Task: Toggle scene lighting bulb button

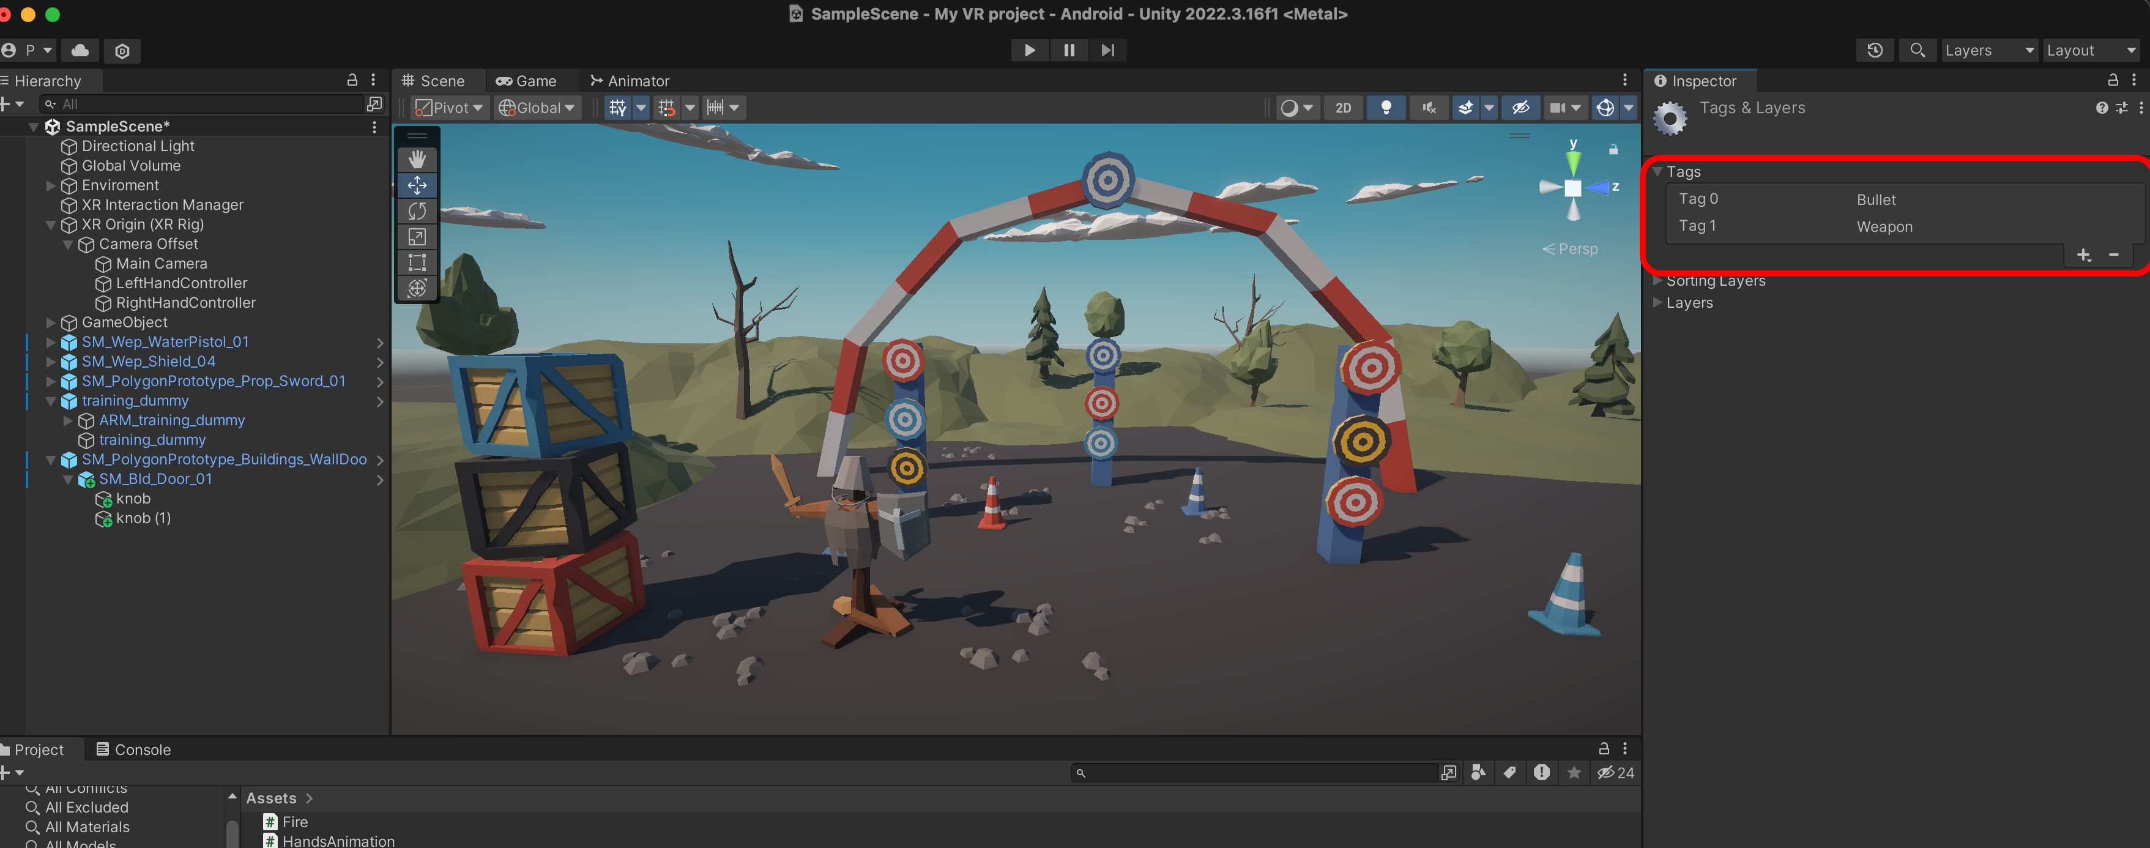Action: click(1385, 108)
